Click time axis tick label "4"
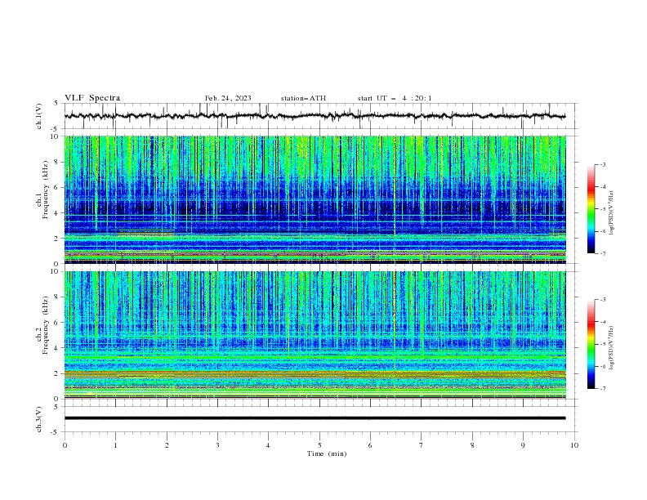 (268, 445)
